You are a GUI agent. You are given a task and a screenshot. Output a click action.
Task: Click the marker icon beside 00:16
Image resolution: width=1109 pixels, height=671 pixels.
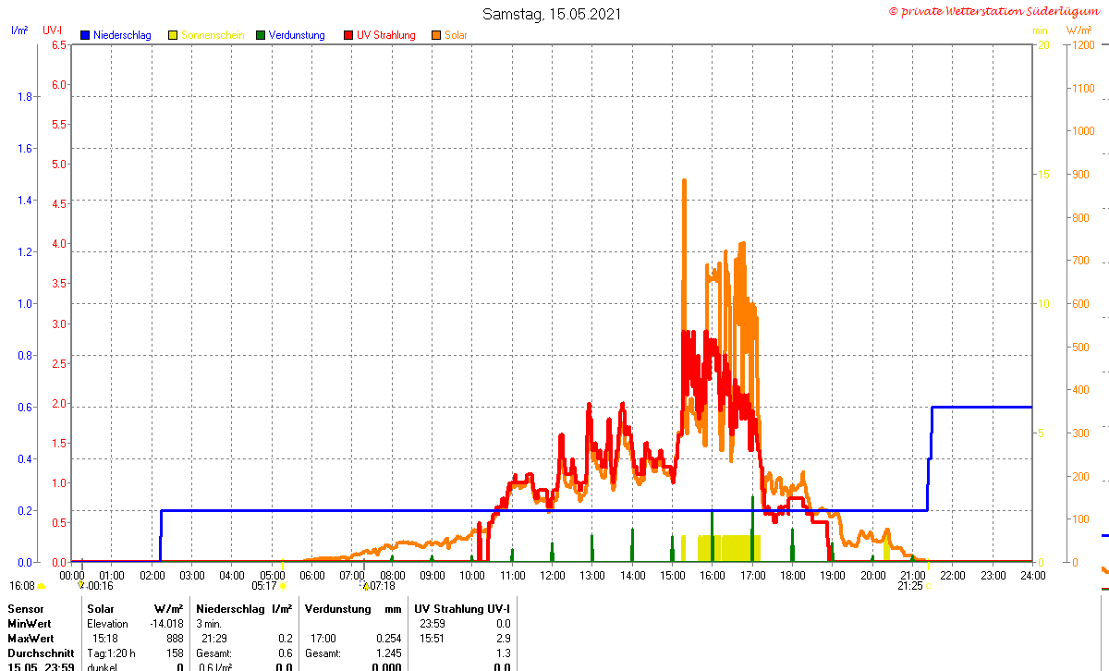(81, 585)
